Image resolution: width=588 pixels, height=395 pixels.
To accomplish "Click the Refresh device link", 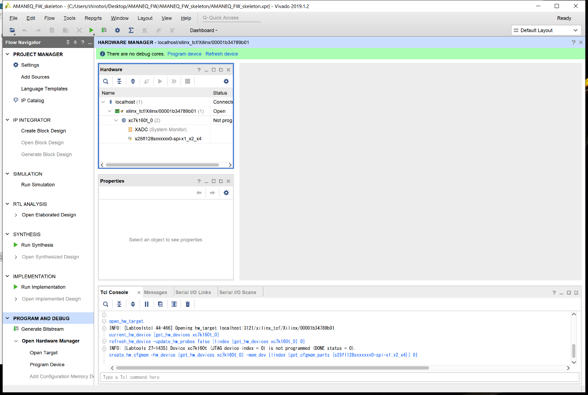I will pos(221,54).
